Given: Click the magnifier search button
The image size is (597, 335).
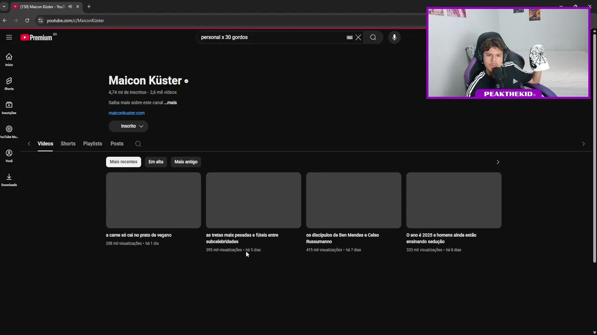Looking at the screenshot, I should [x=373, y=37].
